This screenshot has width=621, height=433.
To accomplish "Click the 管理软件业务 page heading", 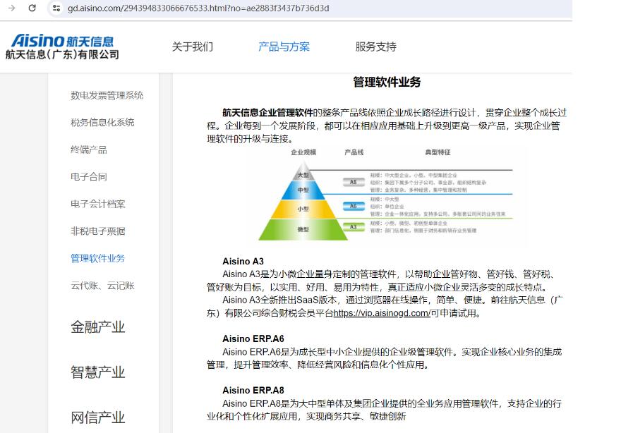I will tap(387, 83).
